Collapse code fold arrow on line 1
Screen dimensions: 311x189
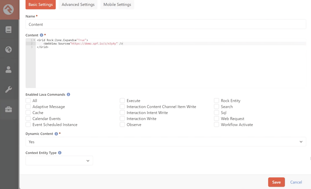[34, 40]
